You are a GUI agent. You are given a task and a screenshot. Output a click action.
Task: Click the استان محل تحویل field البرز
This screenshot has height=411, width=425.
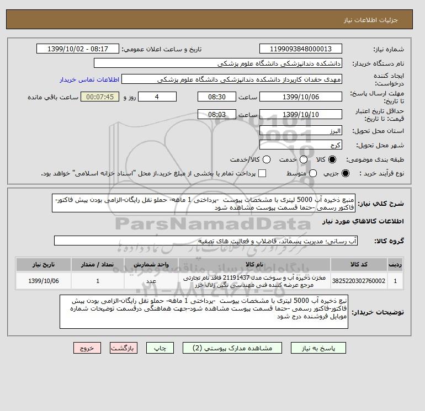[301, 131]
